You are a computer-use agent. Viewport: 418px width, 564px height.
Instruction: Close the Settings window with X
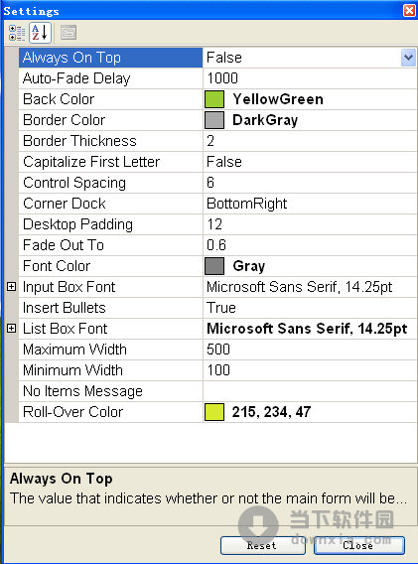point(409,10)
